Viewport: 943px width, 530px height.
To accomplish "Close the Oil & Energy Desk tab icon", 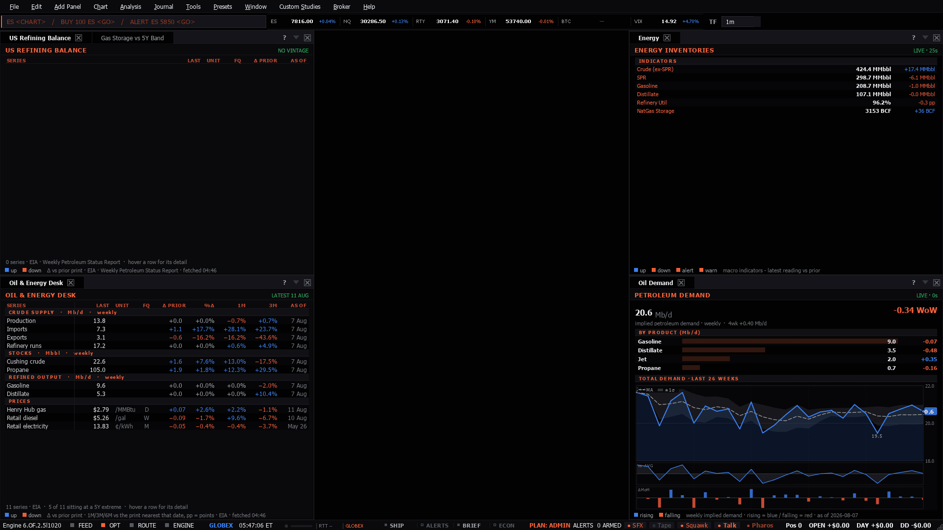I will [71, 283].
